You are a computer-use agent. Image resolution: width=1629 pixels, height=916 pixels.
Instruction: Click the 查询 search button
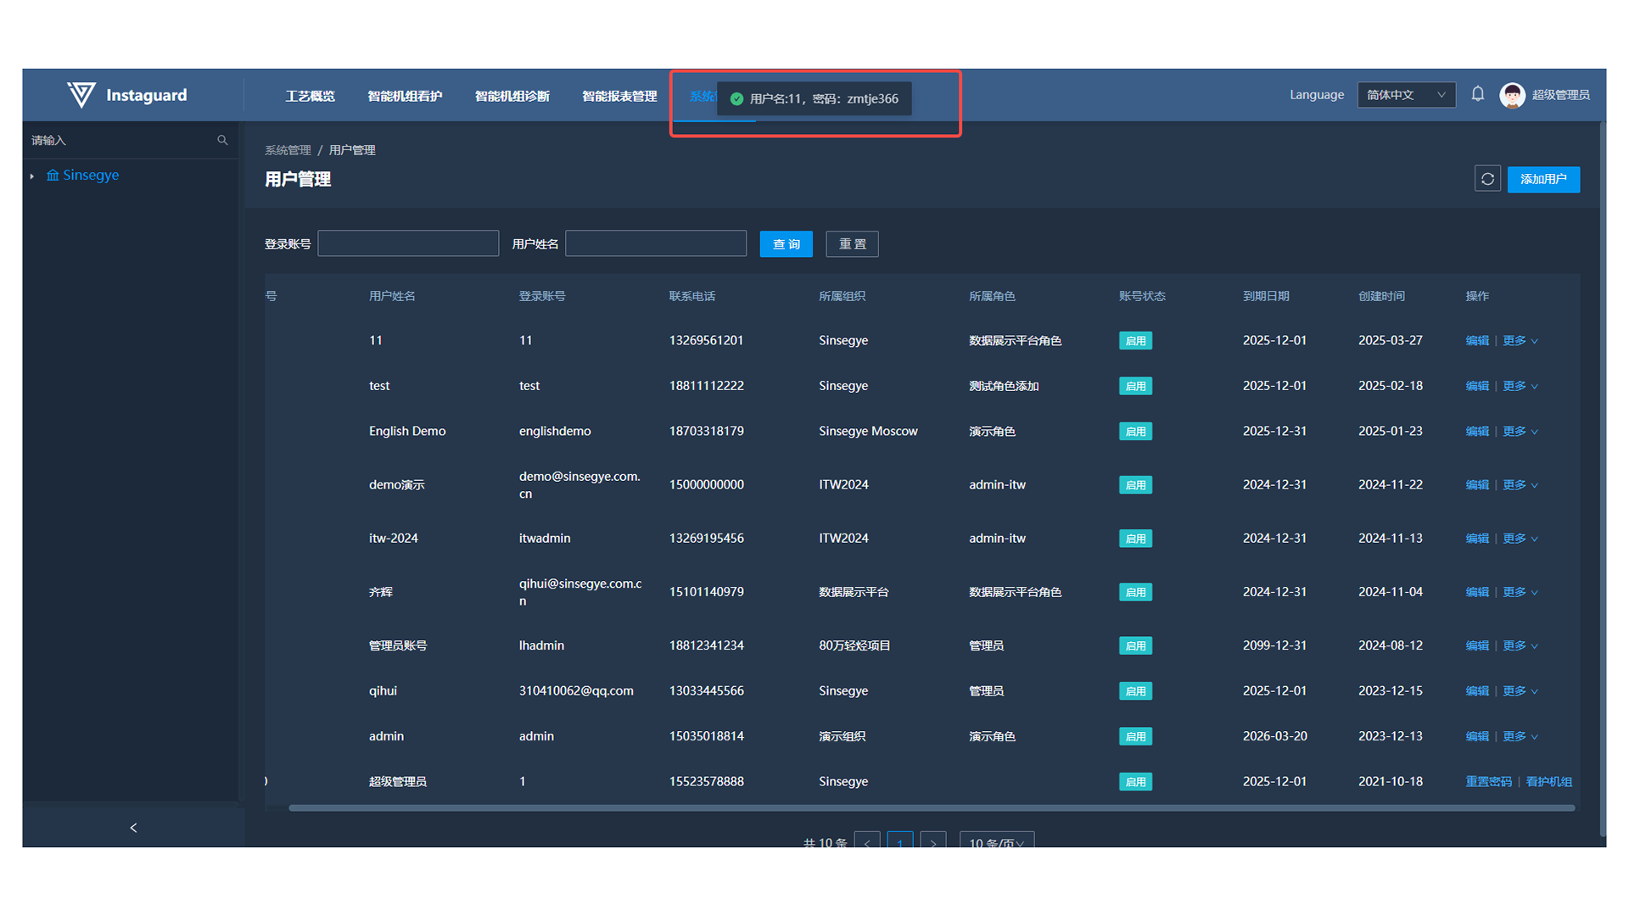tap(786, 244)
